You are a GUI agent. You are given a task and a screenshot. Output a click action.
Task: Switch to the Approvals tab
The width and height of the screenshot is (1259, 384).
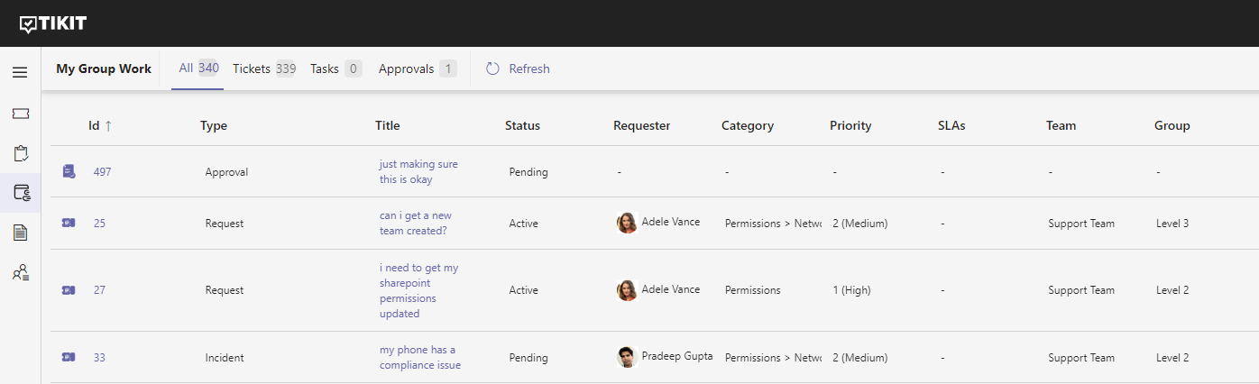418,69
